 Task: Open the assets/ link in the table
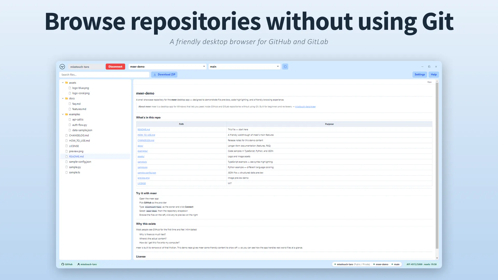click(x=141, y=157)
